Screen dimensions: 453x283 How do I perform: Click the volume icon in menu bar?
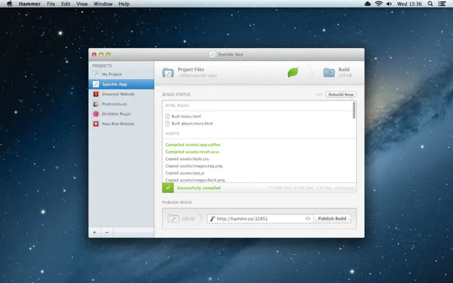[x=389, y=4]
